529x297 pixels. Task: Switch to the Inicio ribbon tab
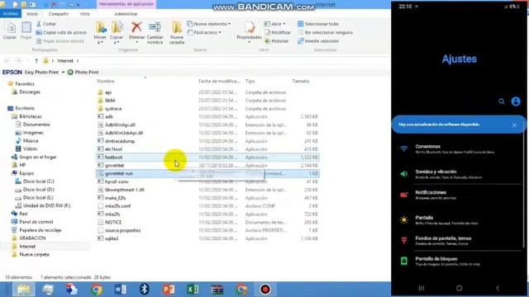pyautogui.click(x=32, y=14)
